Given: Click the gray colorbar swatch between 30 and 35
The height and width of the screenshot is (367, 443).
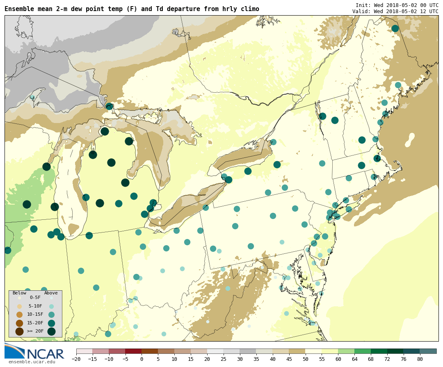Looking at the screenshot, I should point(248,351).
